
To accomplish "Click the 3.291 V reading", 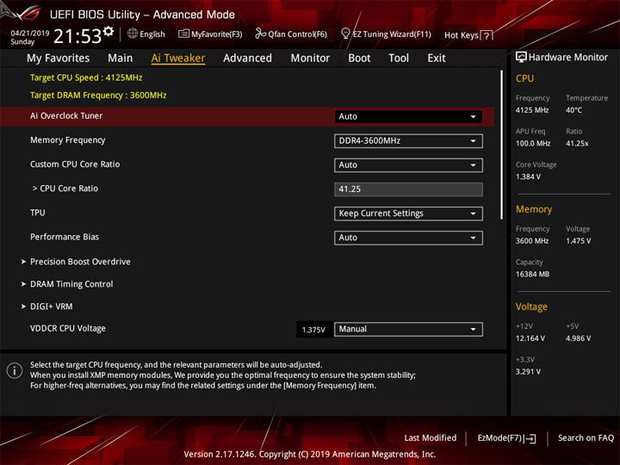I will pyautogui.click(x=528, y=372).
